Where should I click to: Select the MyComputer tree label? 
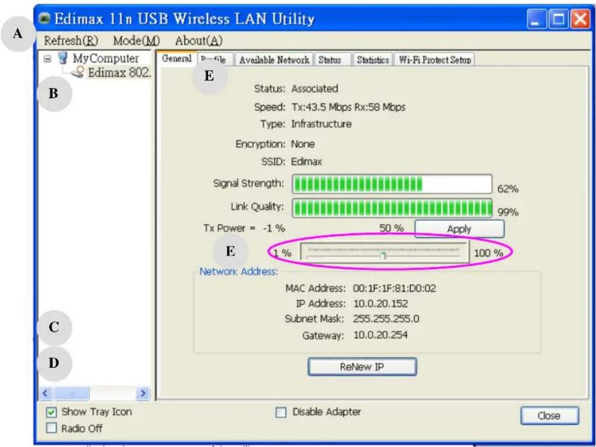coord(105,58)
